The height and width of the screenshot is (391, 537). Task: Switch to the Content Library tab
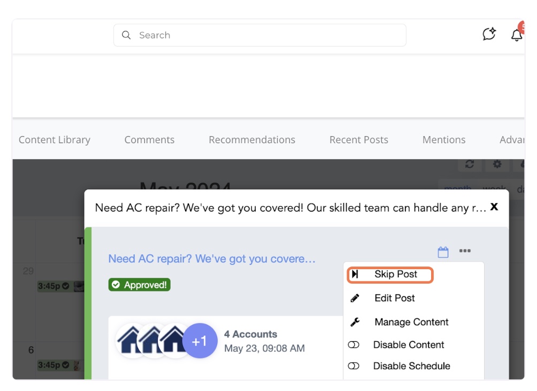54,140
